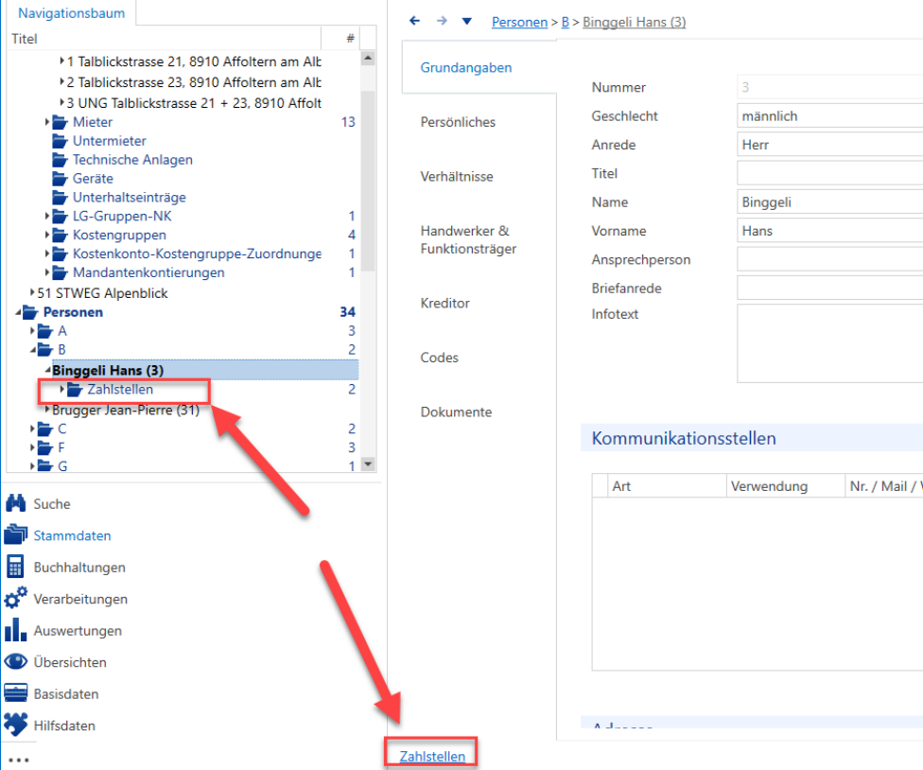Image resolution: width=923 pixels, height=770 pixels.
Task: Expand the 51 STWEG Alpenblick node
Action: (x=32, y=292)
